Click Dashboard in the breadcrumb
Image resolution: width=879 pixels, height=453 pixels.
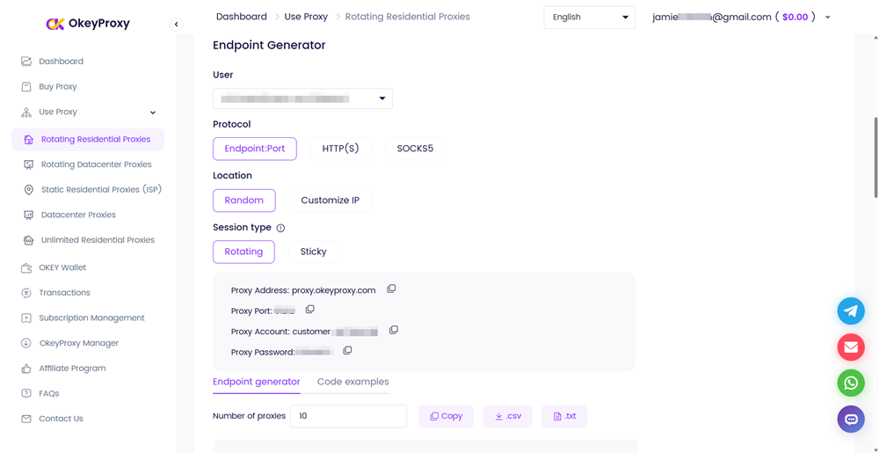tap(242, 17)
